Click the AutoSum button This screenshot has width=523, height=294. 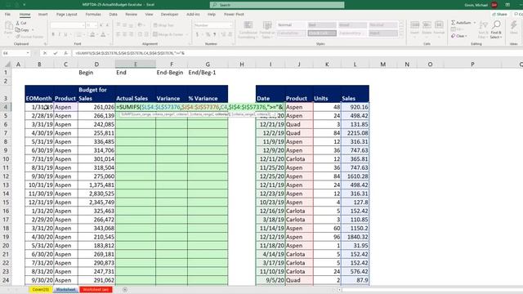click(x=461, y=23)
